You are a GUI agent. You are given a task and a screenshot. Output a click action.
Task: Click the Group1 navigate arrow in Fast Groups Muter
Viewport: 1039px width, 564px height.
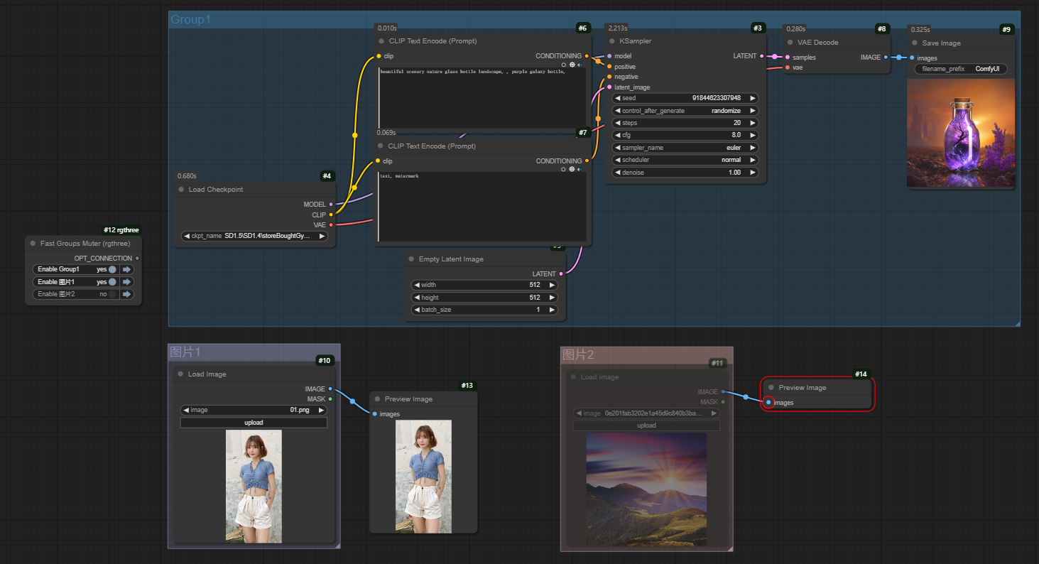coord(127,269)
